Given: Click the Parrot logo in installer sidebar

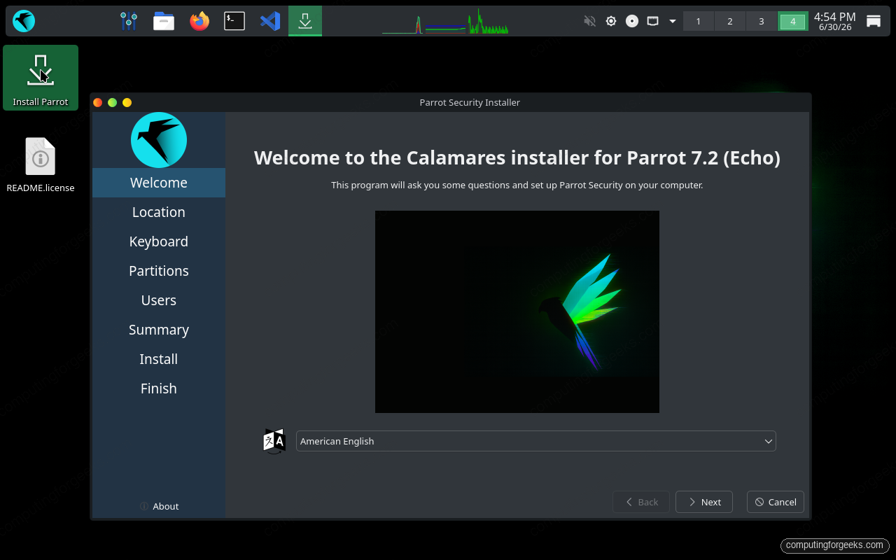Looking at the screenshot, I should (159, 140).
